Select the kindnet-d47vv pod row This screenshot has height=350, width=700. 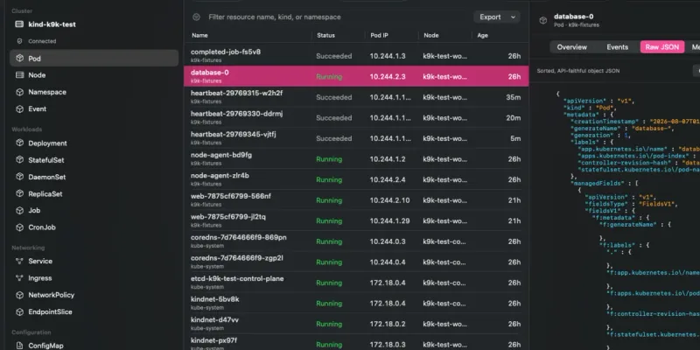(x=356, y=324)
